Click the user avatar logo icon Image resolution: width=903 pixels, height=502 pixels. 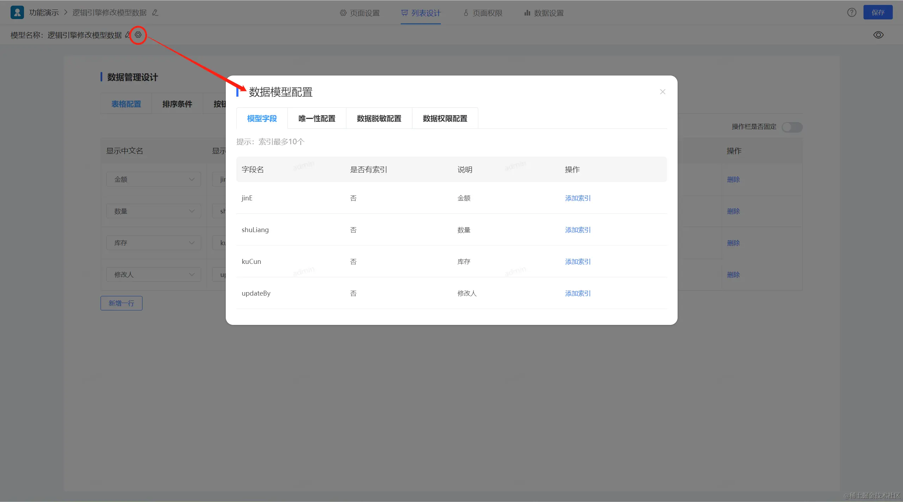(17, 12)
